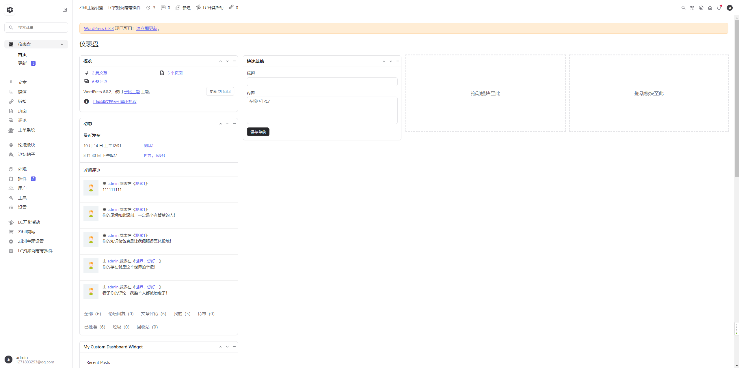
Task: Click the Zibll logo icon
Action: tap(10, 10)
